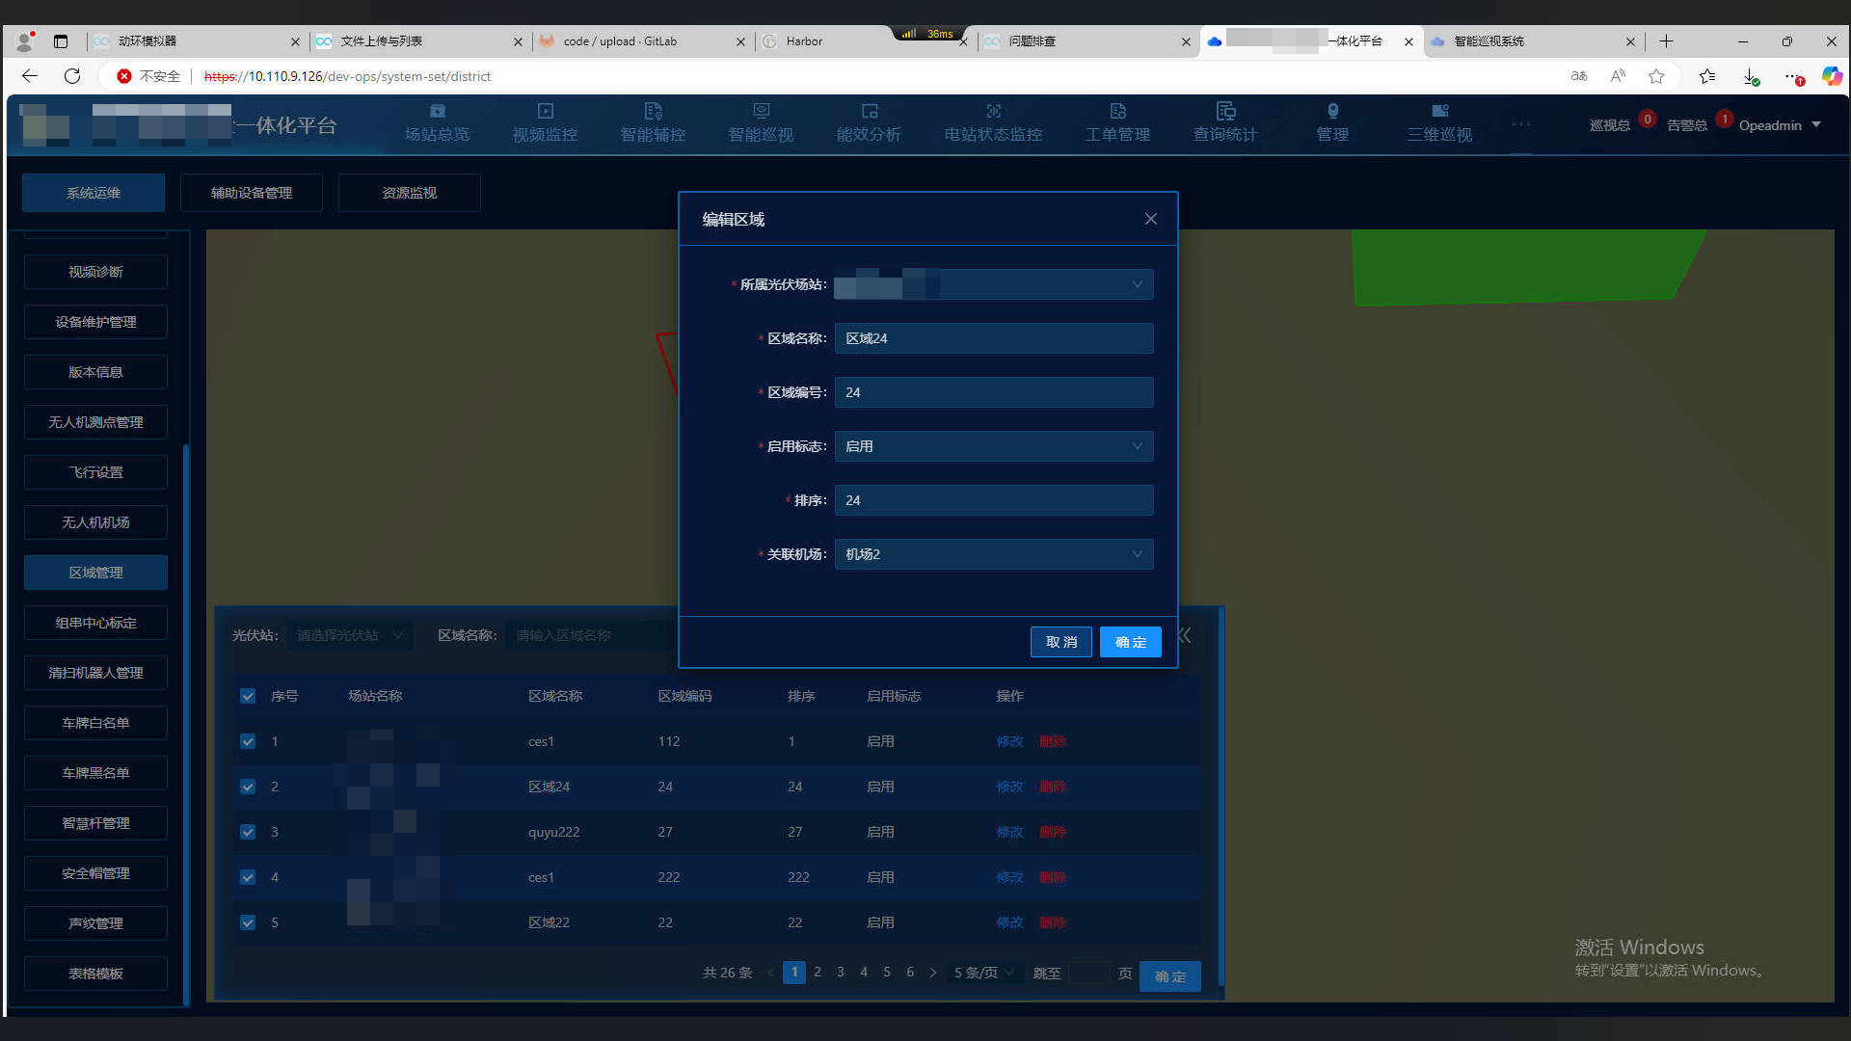The width and height of the screenshot is (1851, 1041).
Task: Click the 跳至 page number input
Action: [1089, 973]
